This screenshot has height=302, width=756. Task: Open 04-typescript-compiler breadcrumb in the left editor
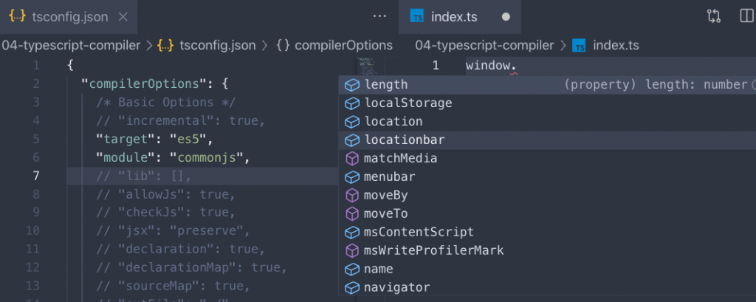71,45
